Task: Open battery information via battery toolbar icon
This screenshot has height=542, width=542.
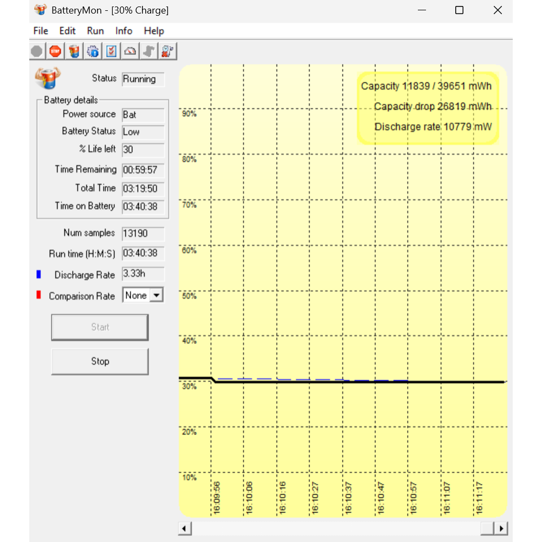Action: click(74, 51)
